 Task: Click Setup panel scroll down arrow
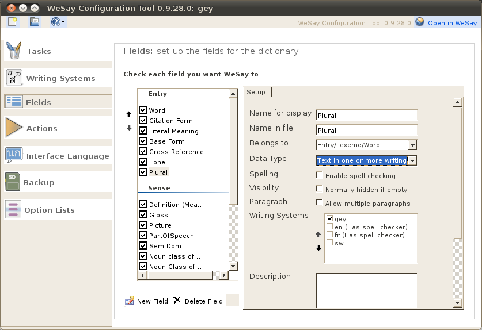click(x=457, y=302)
